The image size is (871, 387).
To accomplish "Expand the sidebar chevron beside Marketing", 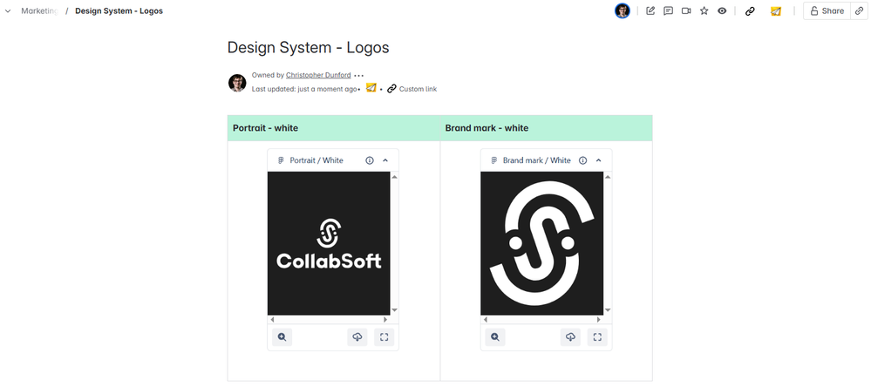I will [x=9, y=11].
